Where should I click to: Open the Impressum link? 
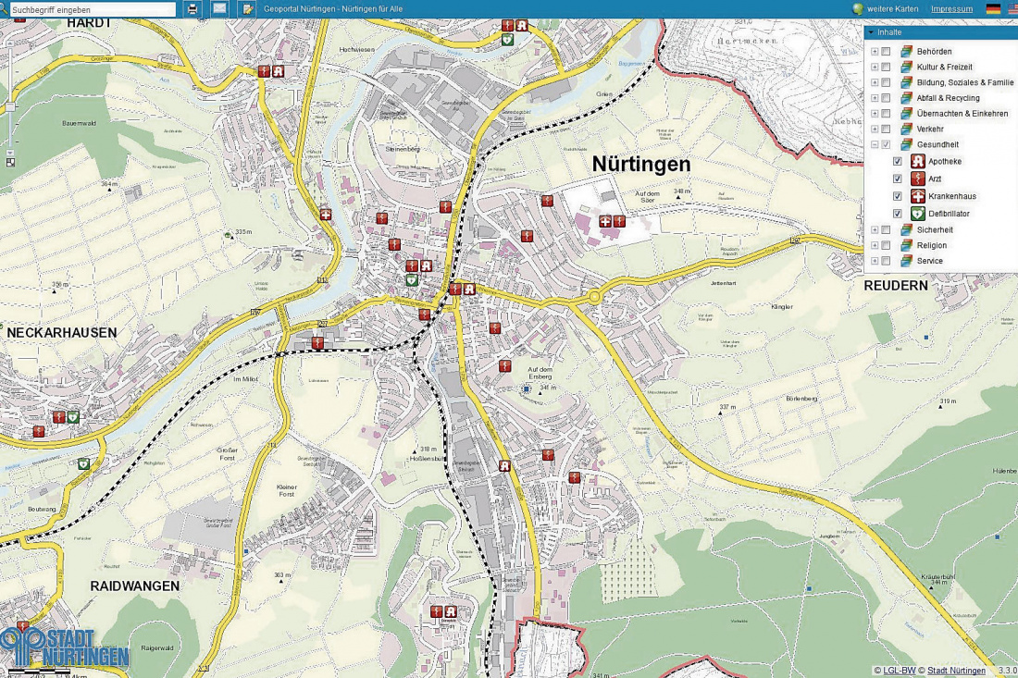point(951,9)
